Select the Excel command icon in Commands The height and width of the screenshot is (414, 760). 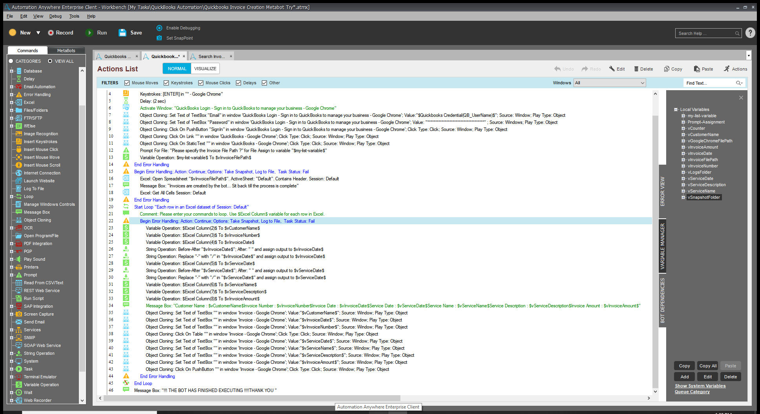click(x=19, y=102)
